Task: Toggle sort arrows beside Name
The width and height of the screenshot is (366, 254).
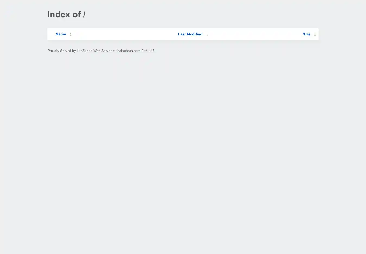Action: click(x=71, y=34)
